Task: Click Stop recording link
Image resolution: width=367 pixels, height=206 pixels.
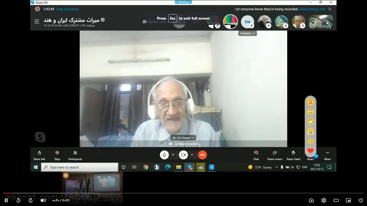Action: [x=67, y=9]
